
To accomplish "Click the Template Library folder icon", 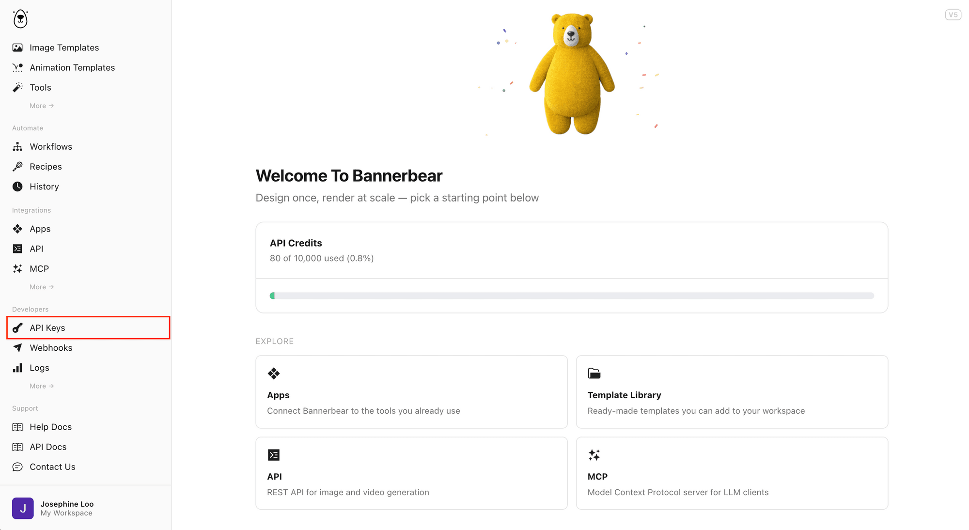I will 594,374.
